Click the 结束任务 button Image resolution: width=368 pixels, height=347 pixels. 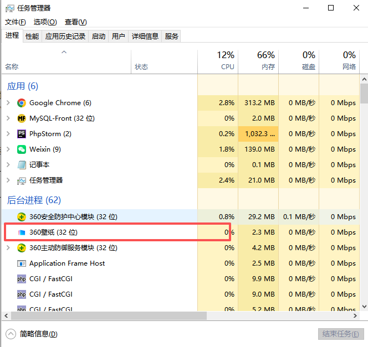[340, 334]
